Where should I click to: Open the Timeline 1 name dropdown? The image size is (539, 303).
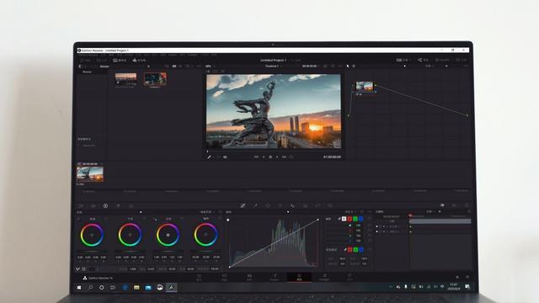(272, 66)
